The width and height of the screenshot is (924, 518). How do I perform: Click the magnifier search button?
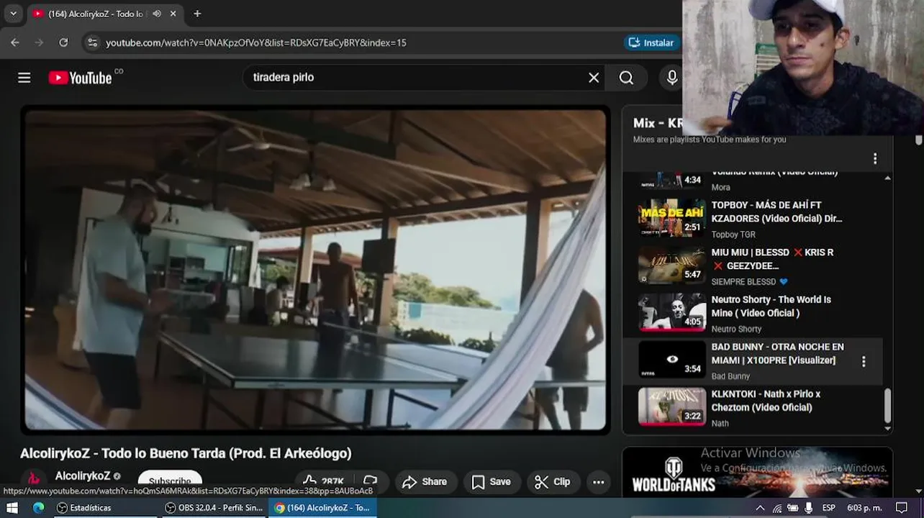[626, 78]
